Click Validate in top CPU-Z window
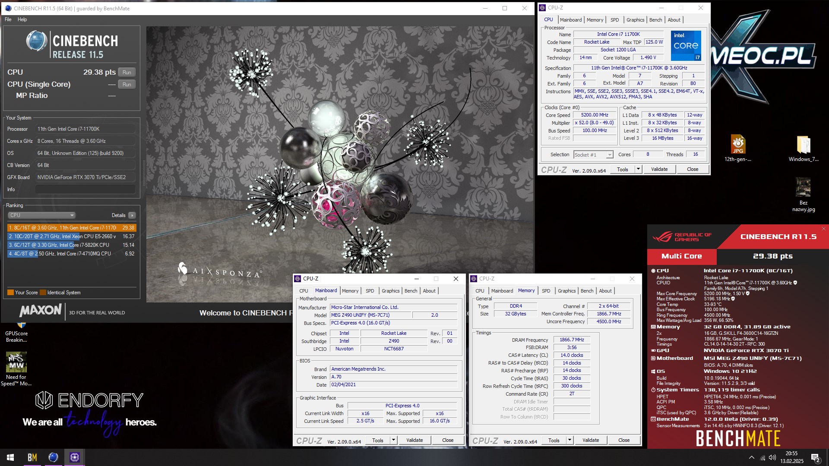The width and height of the screenshot is (829, 466). pyautogui.click(x=659, y=170)
